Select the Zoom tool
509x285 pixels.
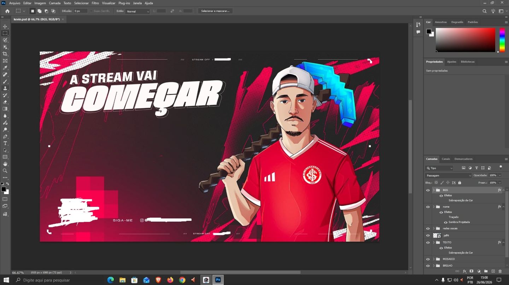coord(5,171)
